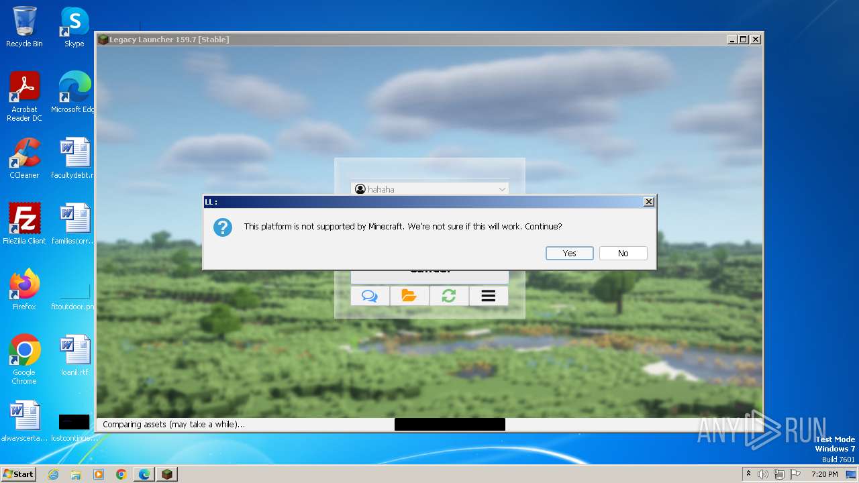Open media player taskbar icon
This screenshot has height=483, width=859.
click(99, 474)
